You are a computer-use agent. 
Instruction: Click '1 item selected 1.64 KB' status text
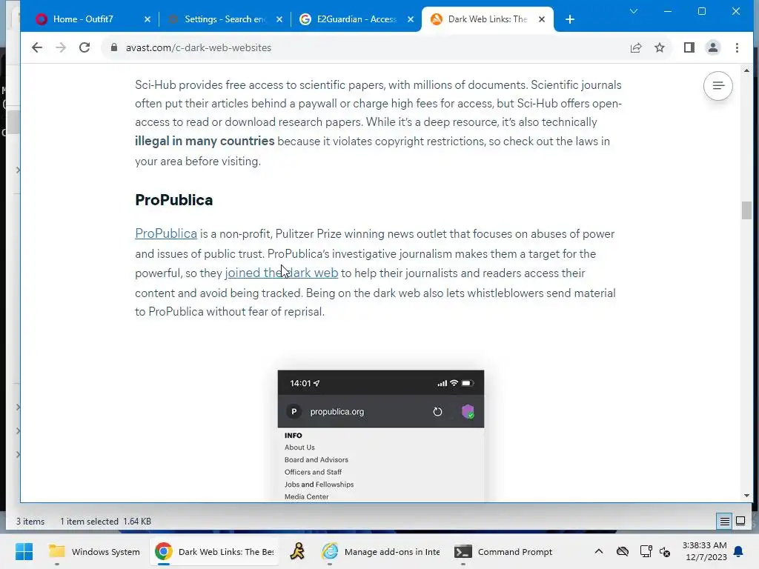(105, 521)
